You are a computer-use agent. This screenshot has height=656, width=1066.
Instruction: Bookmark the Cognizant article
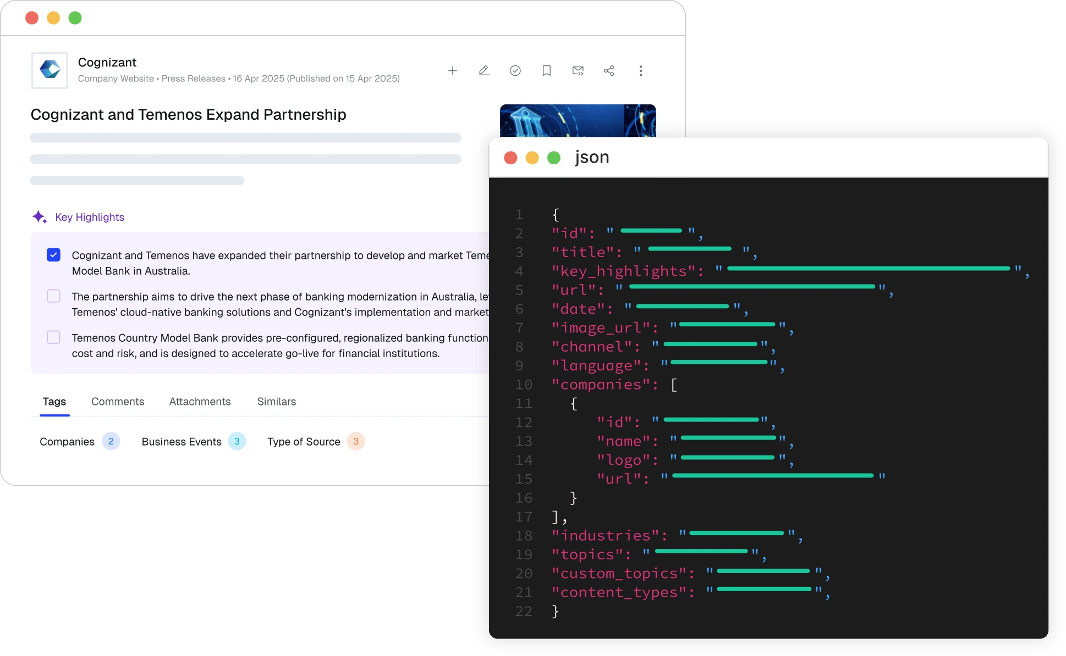pos(547,71)
